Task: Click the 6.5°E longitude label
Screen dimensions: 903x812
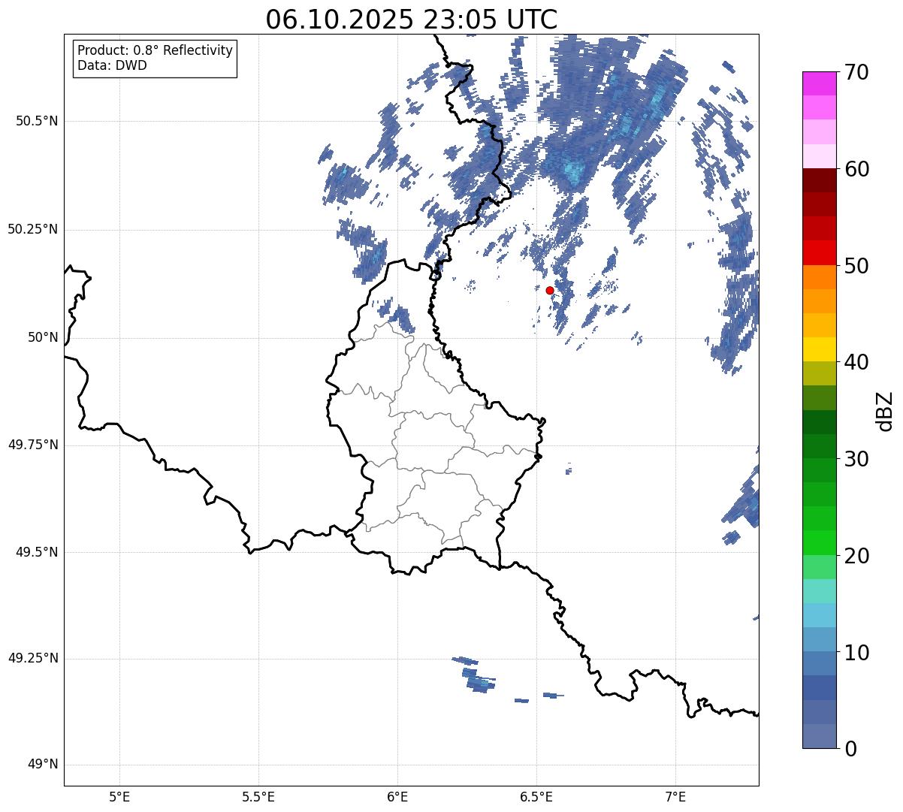Action: point(536,796)
